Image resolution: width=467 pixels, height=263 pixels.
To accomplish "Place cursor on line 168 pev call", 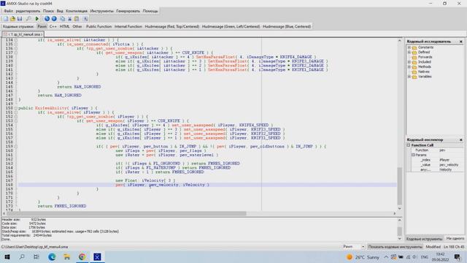I will [162, 185].
